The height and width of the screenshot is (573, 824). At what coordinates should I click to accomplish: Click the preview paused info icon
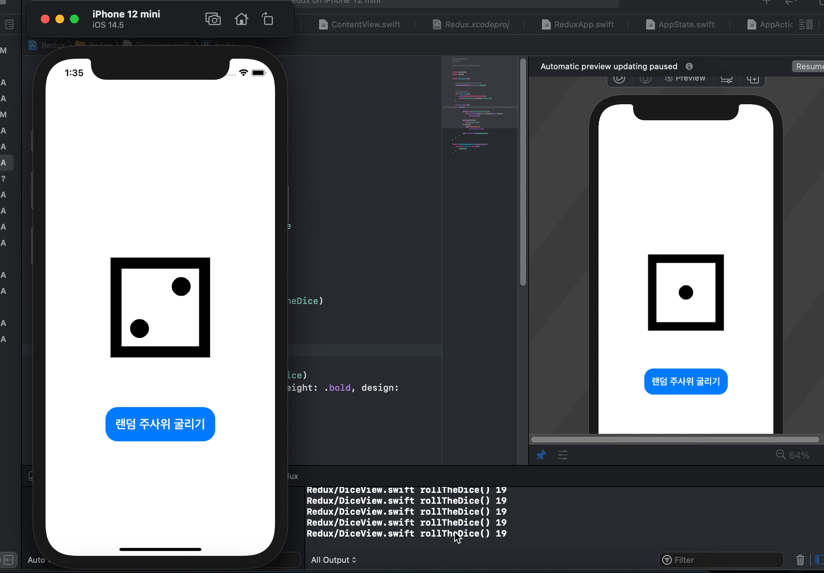click(689, 66)
